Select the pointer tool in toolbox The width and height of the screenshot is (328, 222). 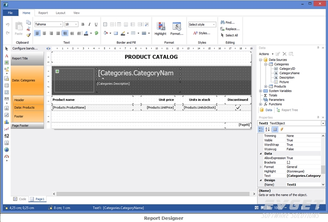(7, 49)
